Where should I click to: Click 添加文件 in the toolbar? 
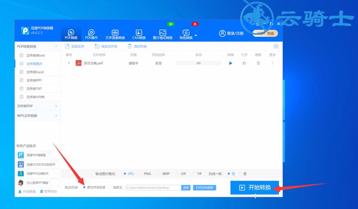(75, 46)
